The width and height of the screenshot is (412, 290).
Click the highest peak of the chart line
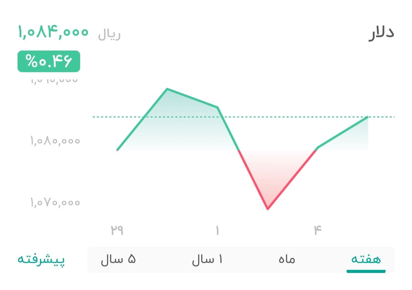pyautogui.click(x=167, y=89)
